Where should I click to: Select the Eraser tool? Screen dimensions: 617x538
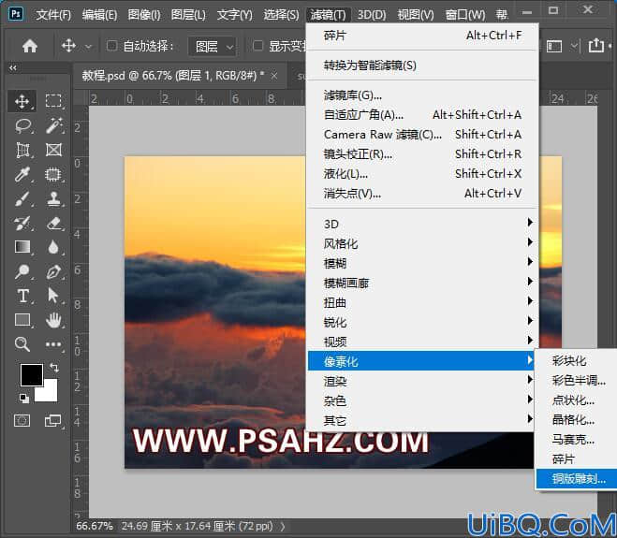(53, 224)
